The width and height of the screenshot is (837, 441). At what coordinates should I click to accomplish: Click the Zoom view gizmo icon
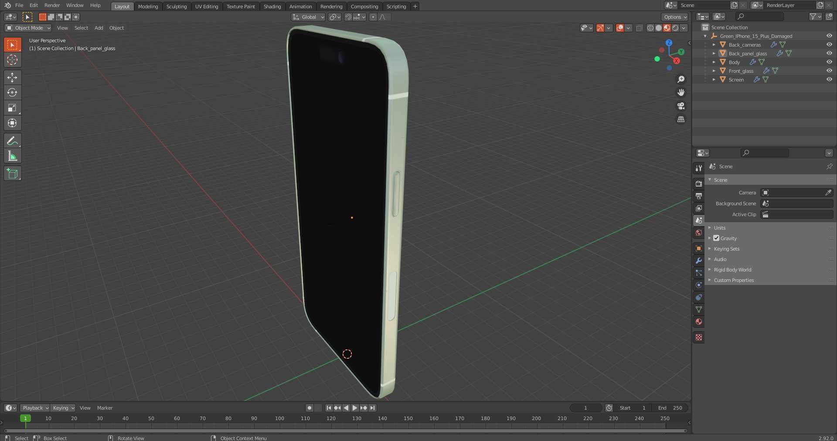click(x=680, y=79)
